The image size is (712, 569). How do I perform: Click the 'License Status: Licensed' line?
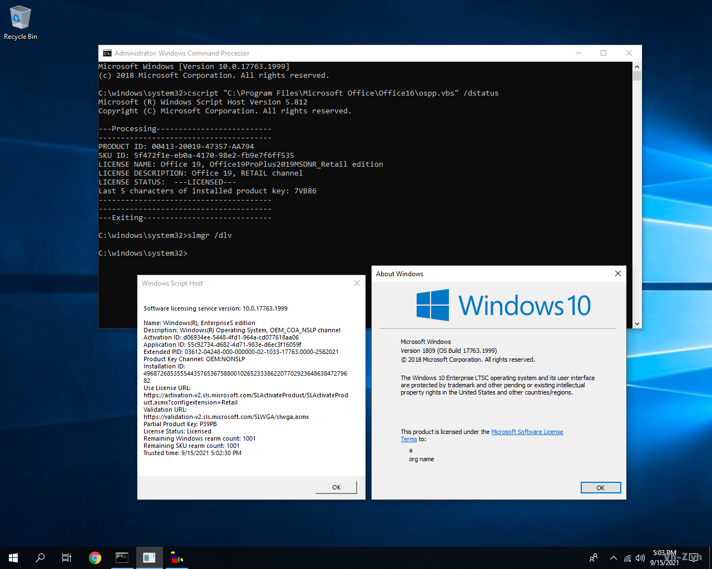[x=177, y=431]
